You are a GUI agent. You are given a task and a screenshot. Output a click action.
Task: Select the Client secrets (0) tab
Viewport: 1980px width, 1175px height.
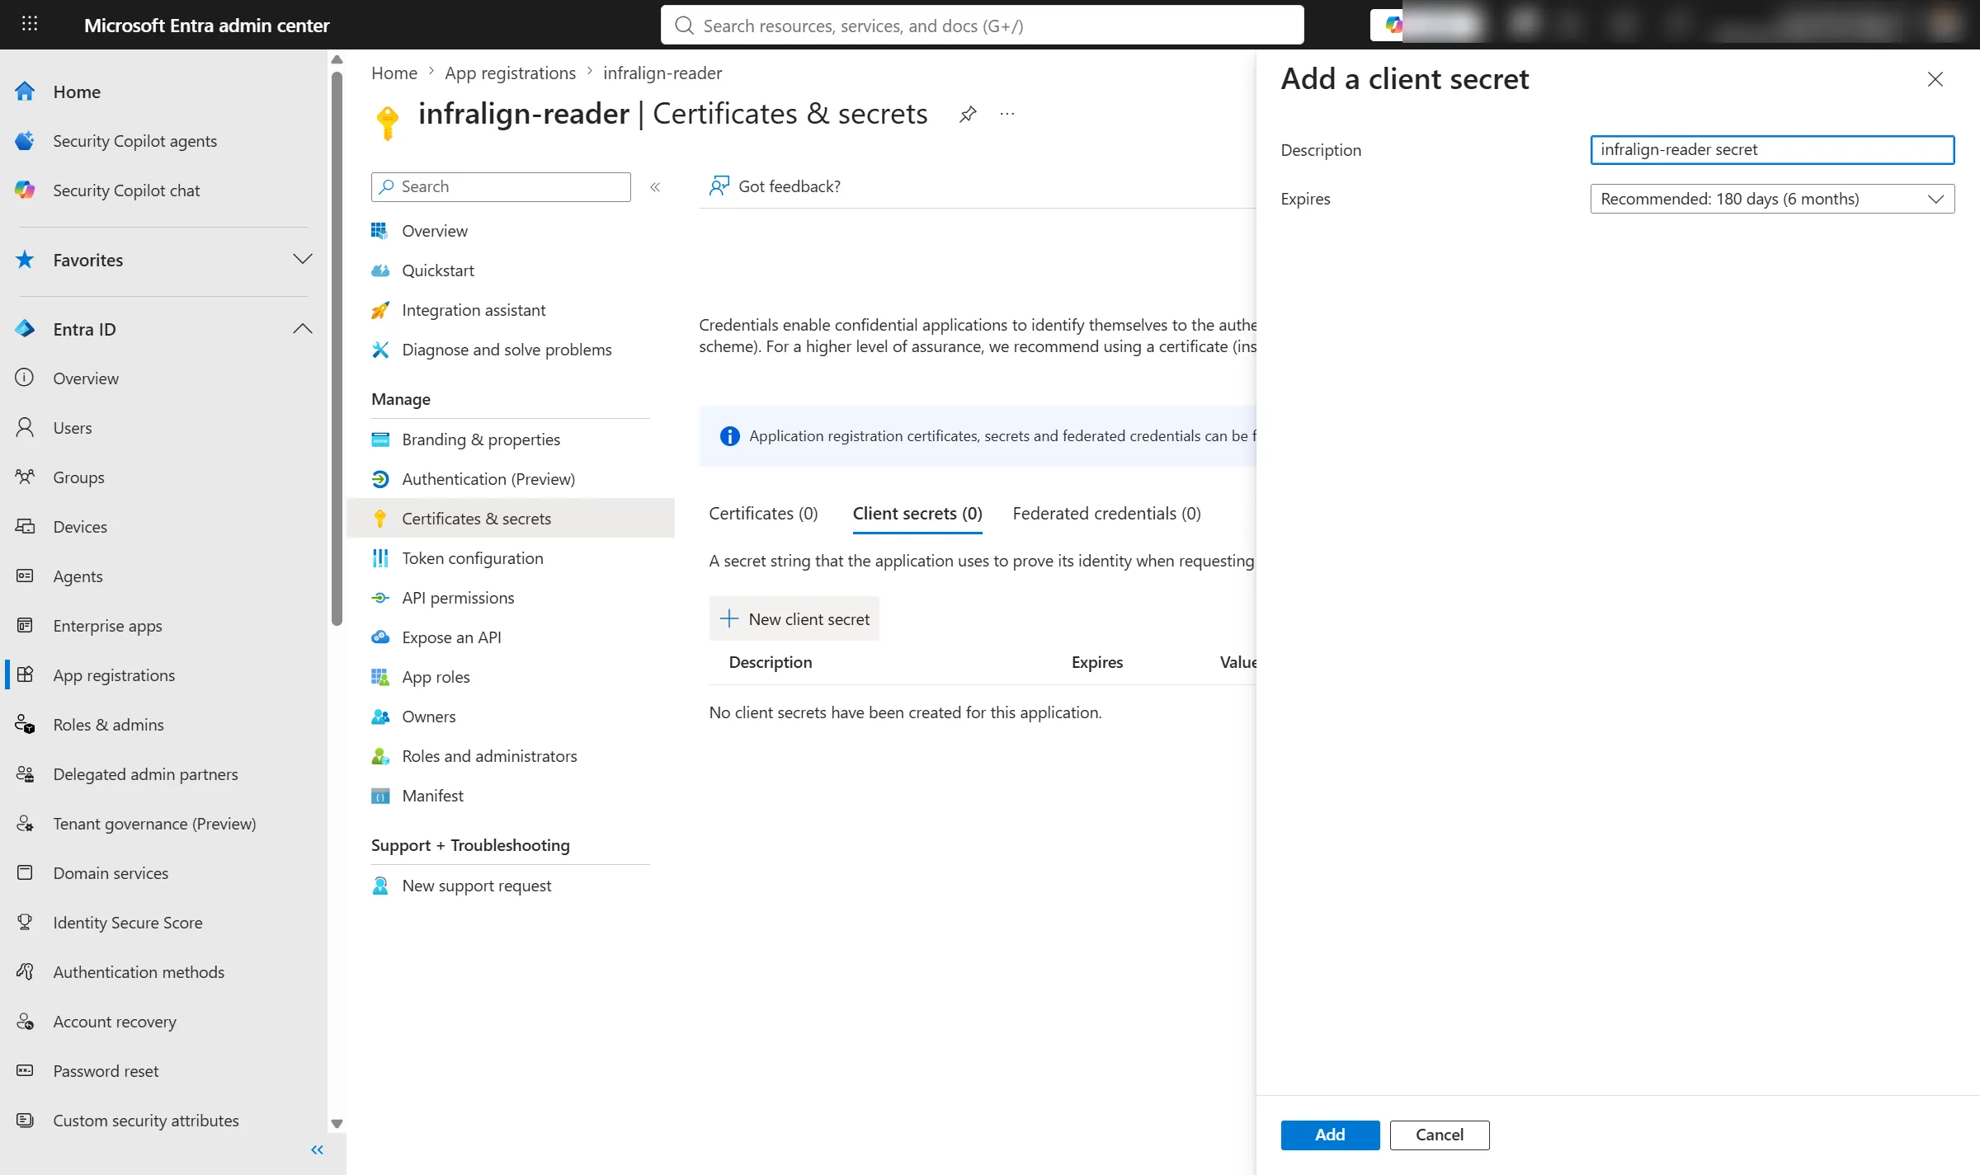pyautogui.click(x=917, y=514)
